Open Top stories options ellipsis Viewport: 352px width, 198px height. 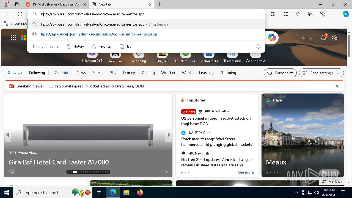click(x=250, y=100)
